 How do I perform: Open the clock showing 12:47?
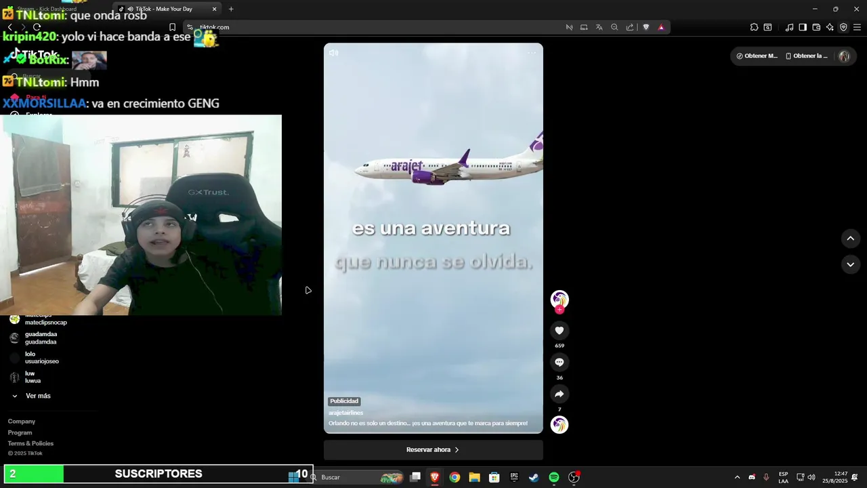click(835, 477)
